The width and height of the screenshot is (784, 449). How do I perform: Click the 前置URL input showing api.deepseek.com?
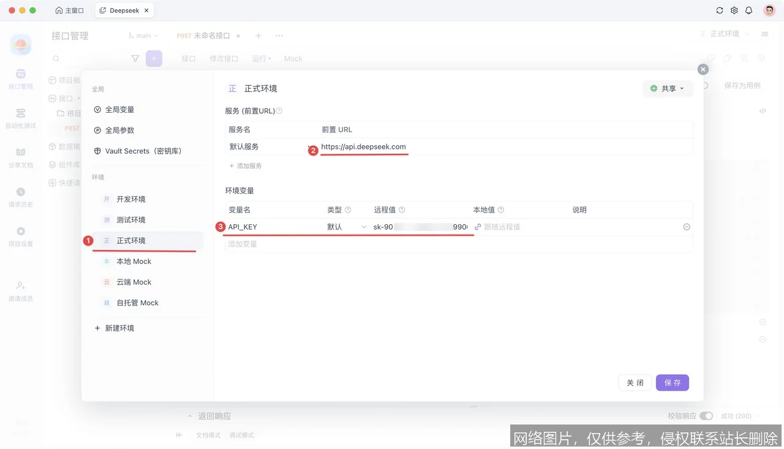pyautogui.click(x=364, y=146)
